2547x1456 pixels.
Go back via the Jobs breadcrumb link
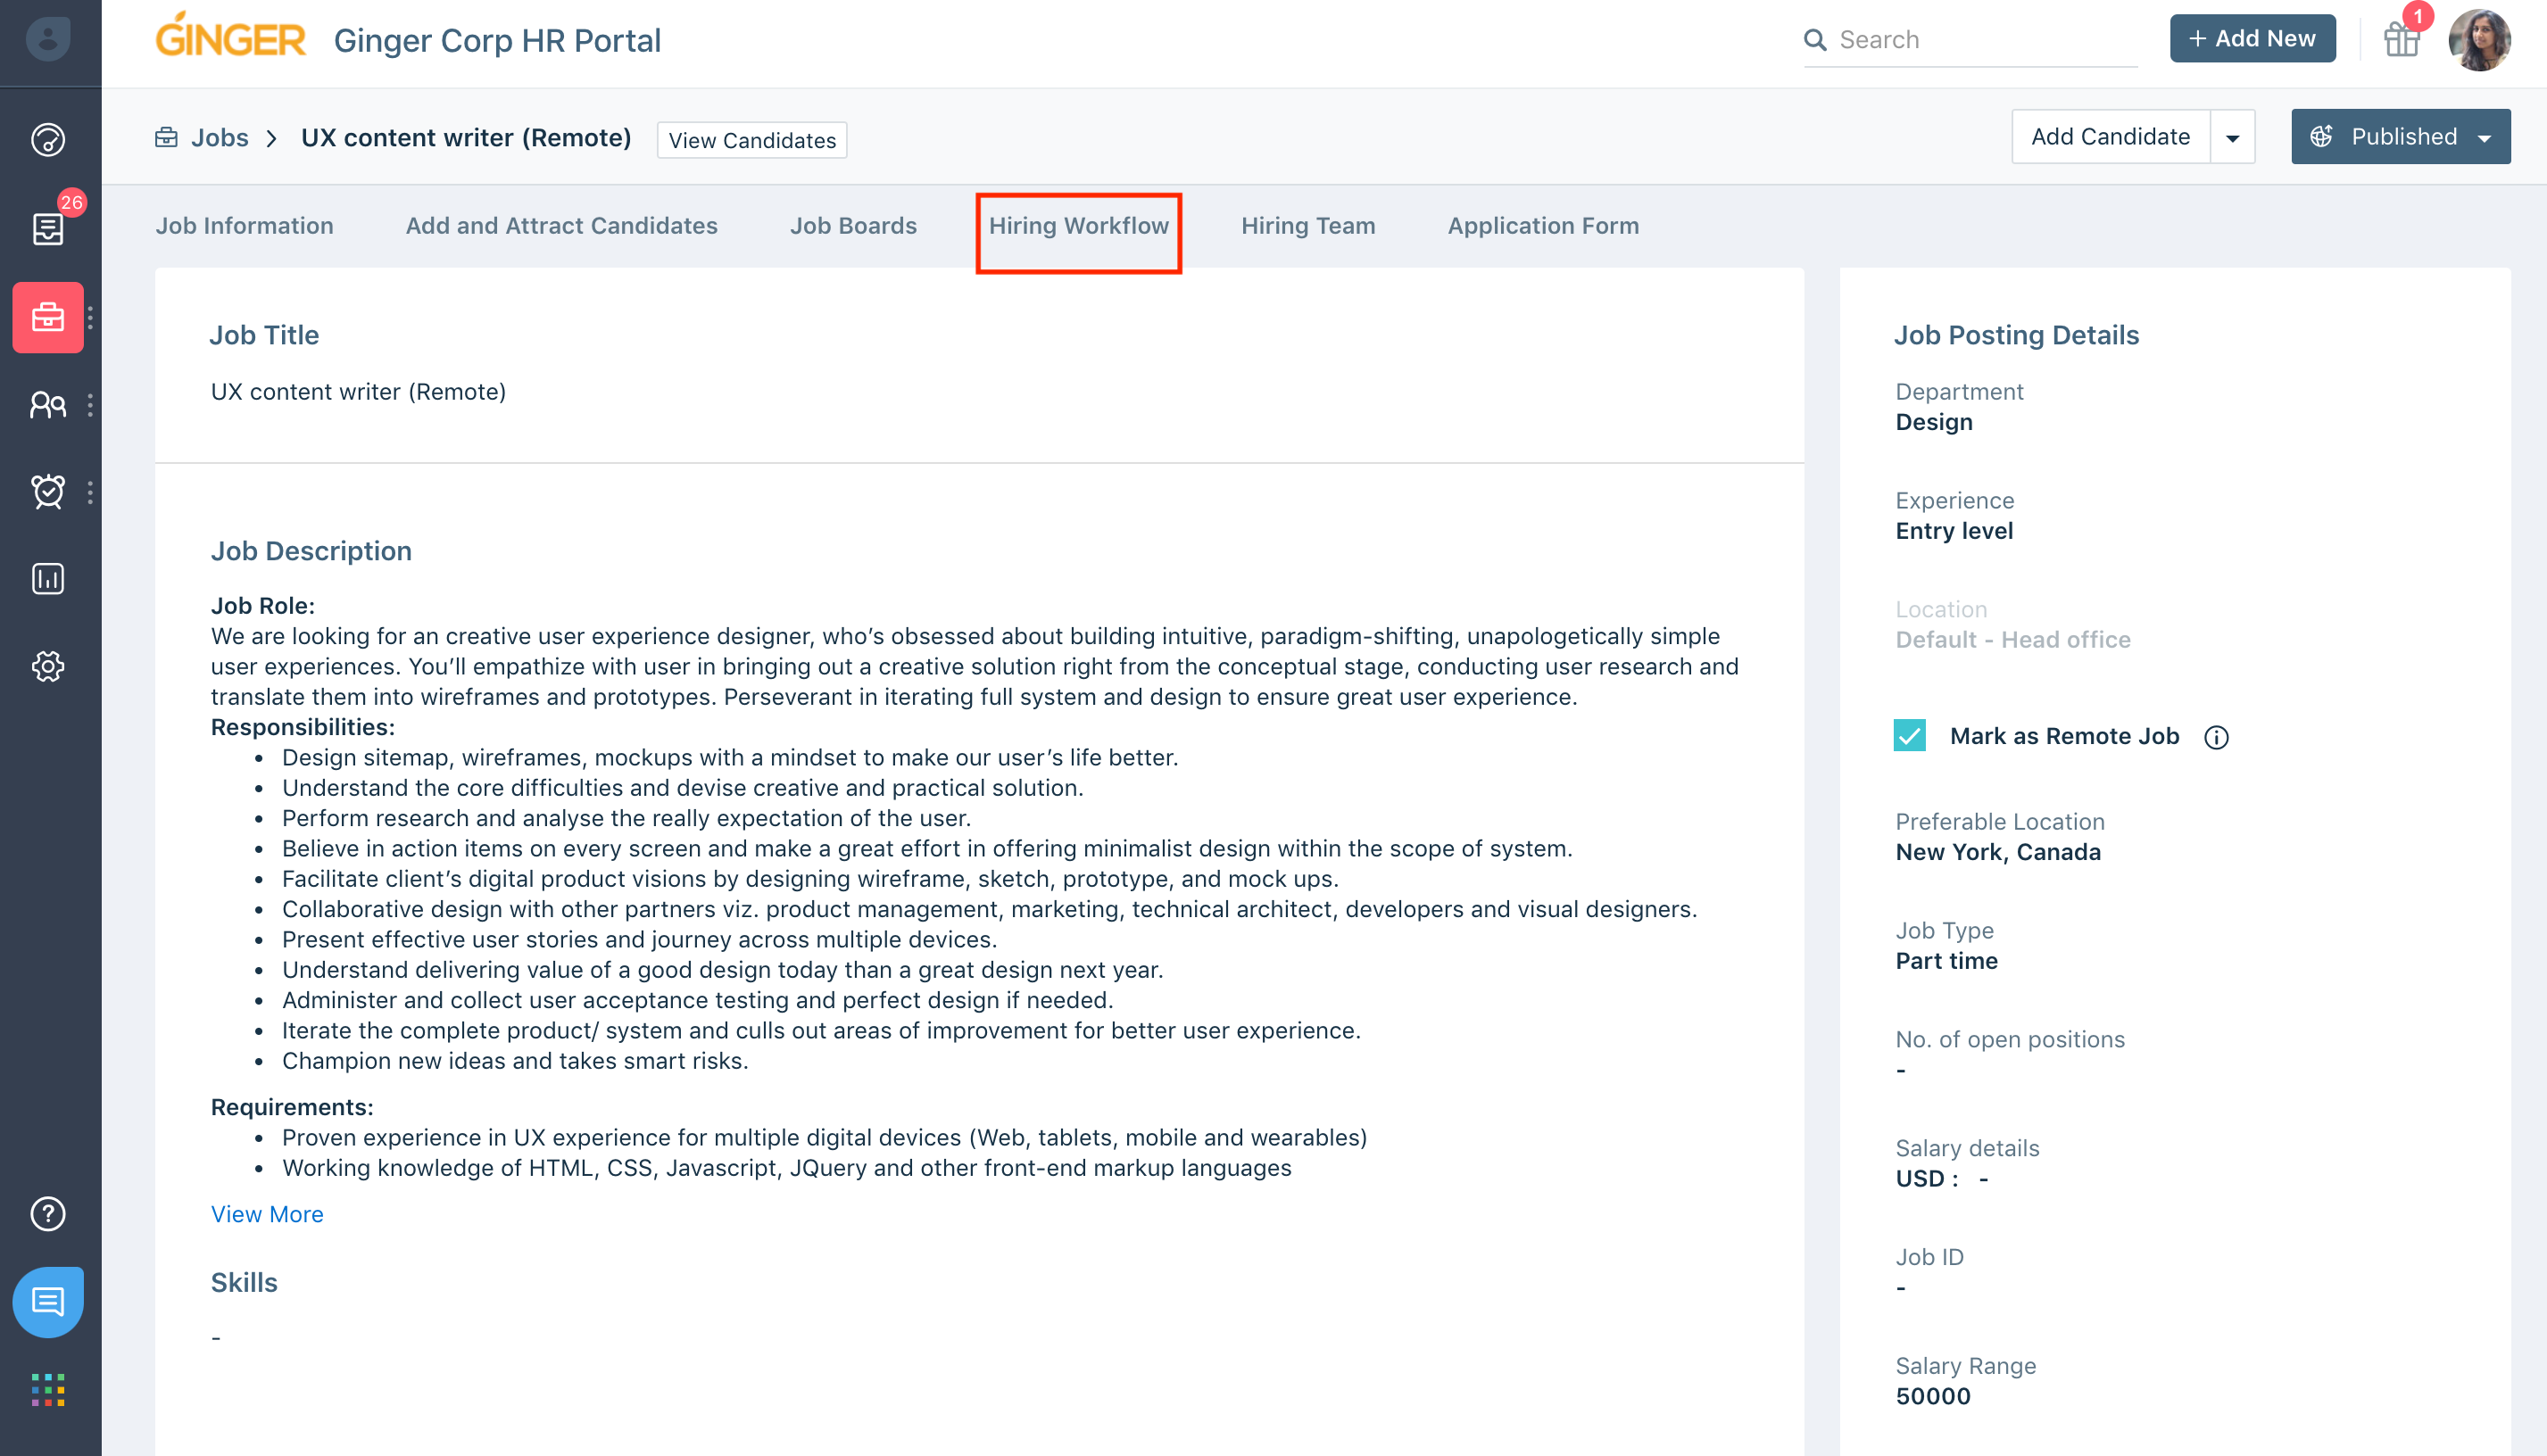[219, 138]
